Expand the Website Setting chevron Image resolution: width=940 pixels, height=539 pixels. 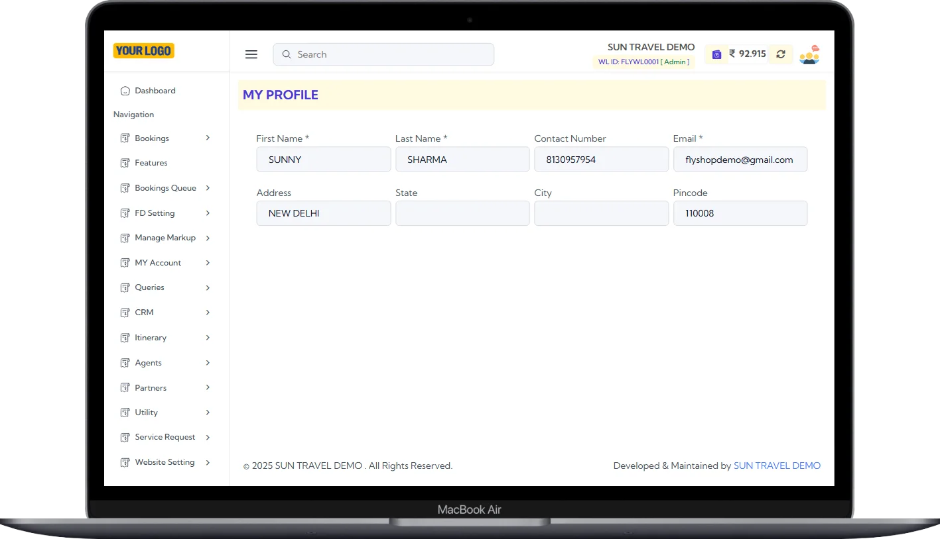coord(208,462)
